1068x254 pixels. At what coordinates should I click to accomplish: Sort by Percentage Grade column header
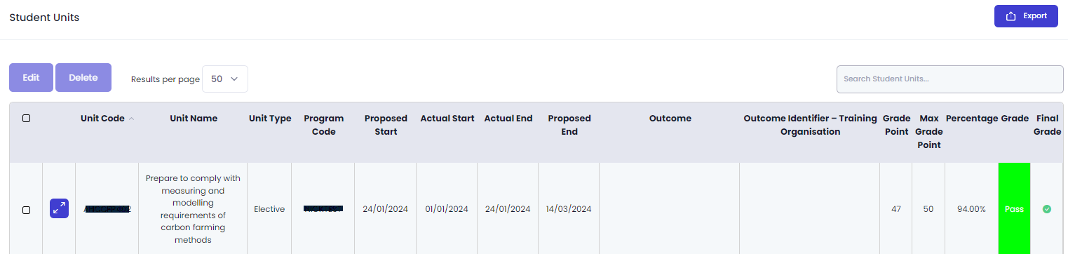pyautogui.click(x=987, y=119)
